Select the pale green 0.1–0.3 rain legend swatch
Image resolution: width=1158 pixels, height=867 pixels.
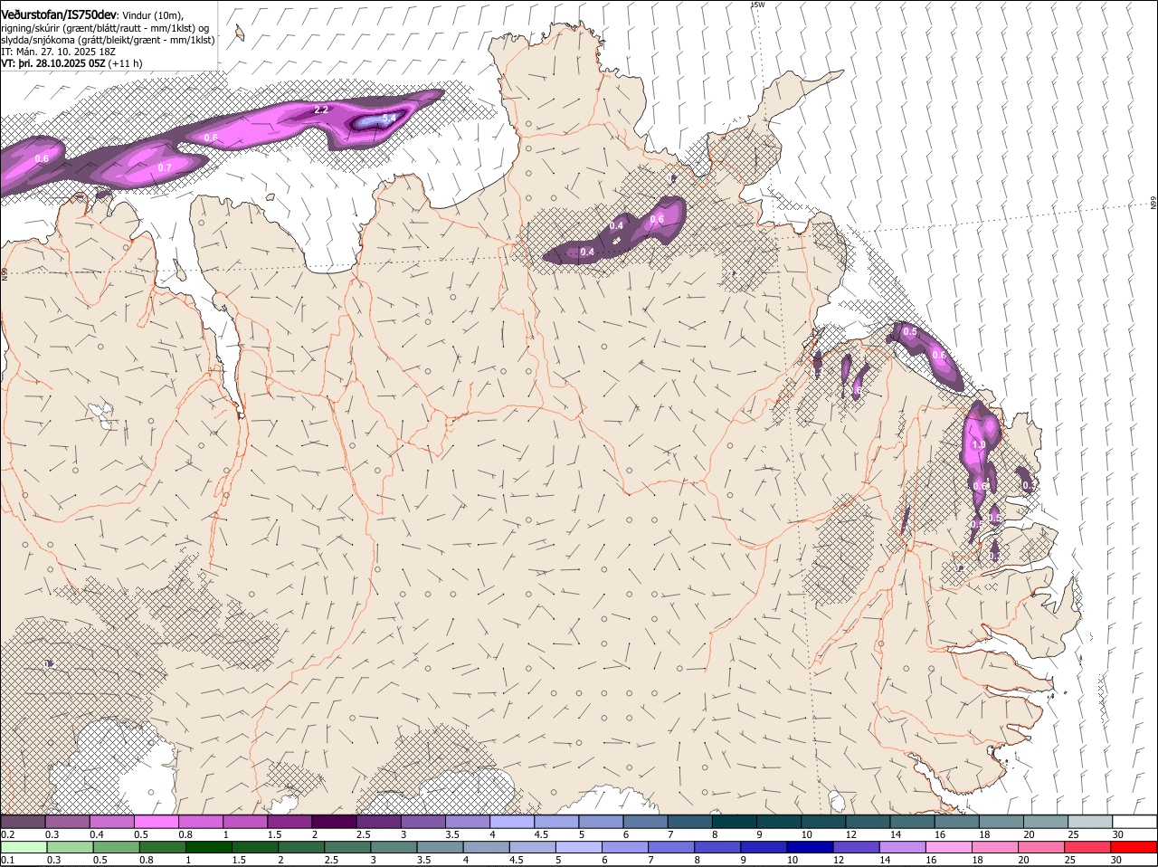pos(24,847)
